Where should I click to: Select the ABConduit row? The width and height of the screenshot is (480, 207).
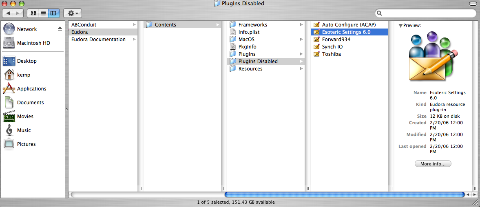103,24
